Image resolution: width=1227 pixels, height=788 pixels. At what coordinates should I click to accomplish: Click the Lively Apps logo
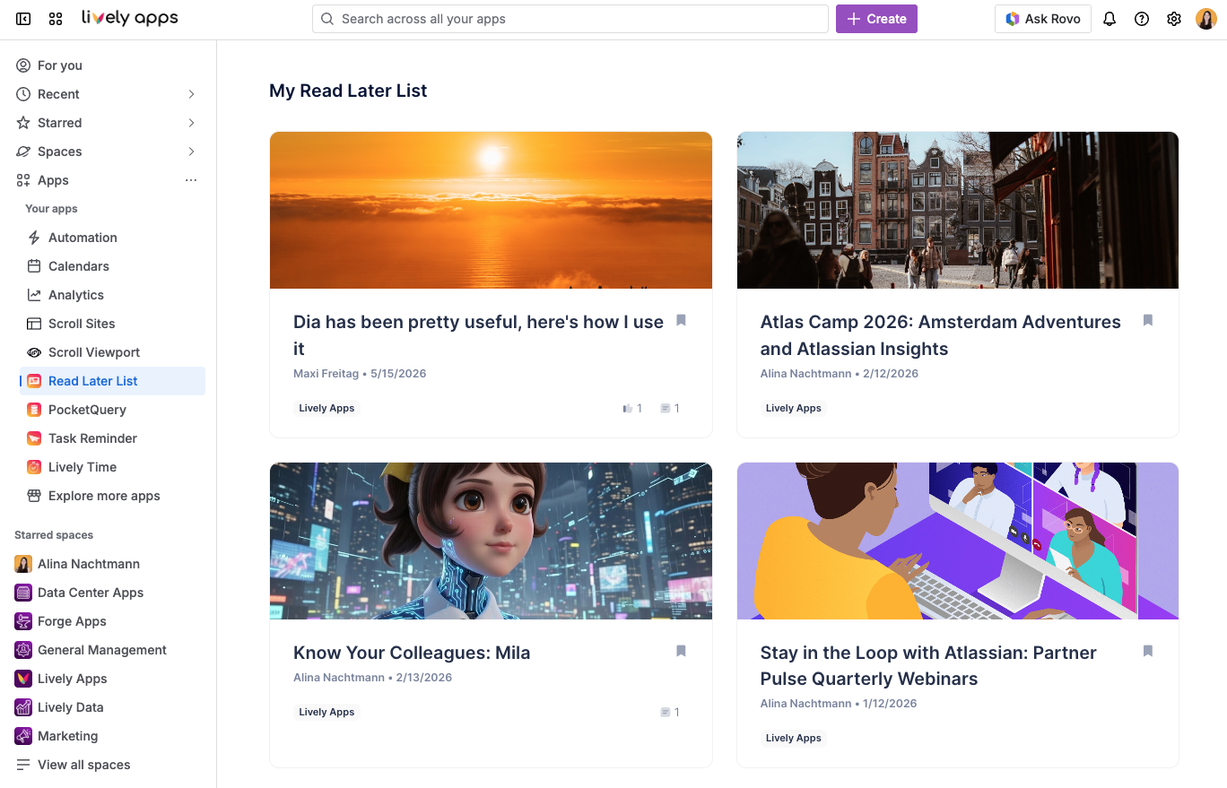pos(130,18)
